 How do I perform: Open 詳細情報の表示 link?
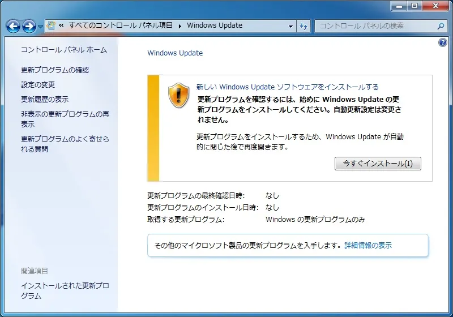368,246
